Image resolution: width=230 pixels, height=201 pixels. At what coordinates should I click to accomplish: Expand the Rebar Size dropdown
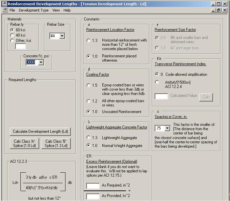click(x=62, y=36)
